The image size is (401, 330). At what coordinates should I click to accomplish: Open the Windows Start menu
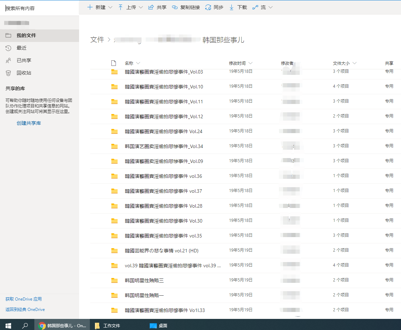point(8,325)
